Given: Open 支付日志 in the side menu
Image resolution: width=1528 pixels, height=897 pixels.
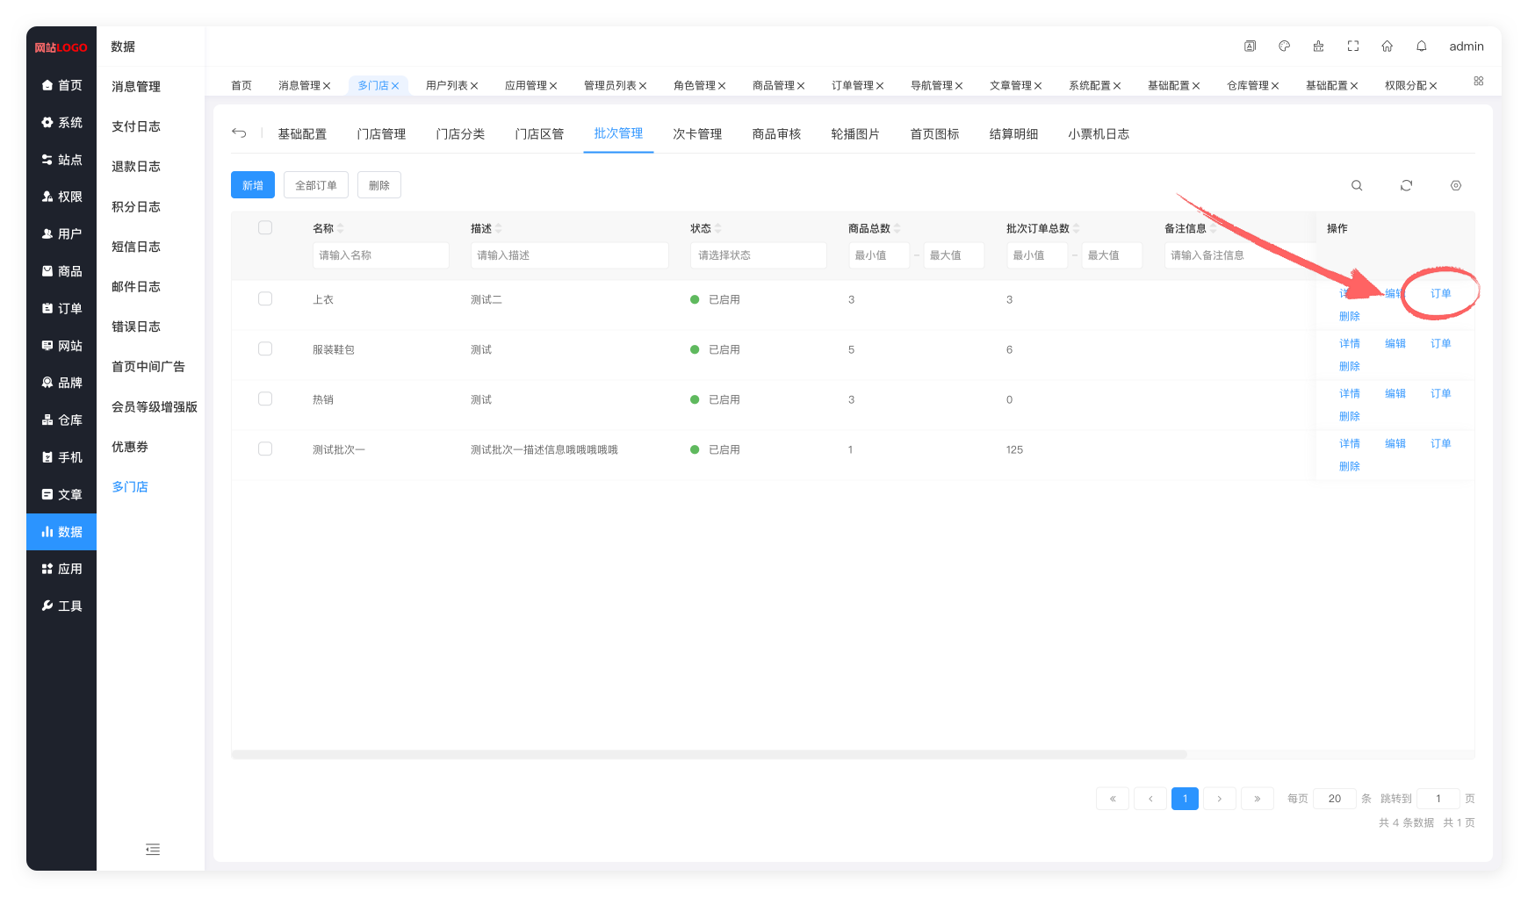Looking at the screenshot, I should pos(136,126).
